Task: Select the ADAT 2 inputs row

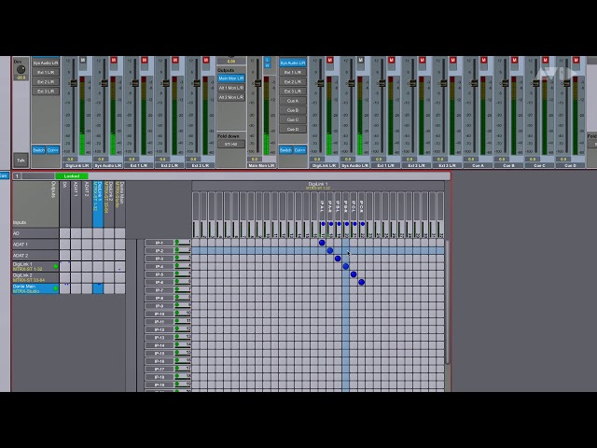Action: pyautogui.click(x=35, y=255)
